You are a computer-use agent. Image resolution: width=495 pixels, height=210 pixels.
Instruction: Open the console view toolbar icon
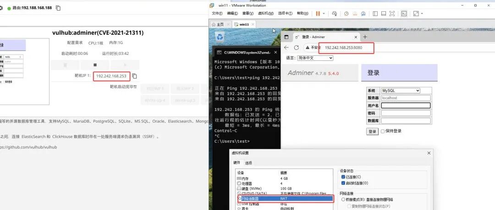click(x=404, y=14)
